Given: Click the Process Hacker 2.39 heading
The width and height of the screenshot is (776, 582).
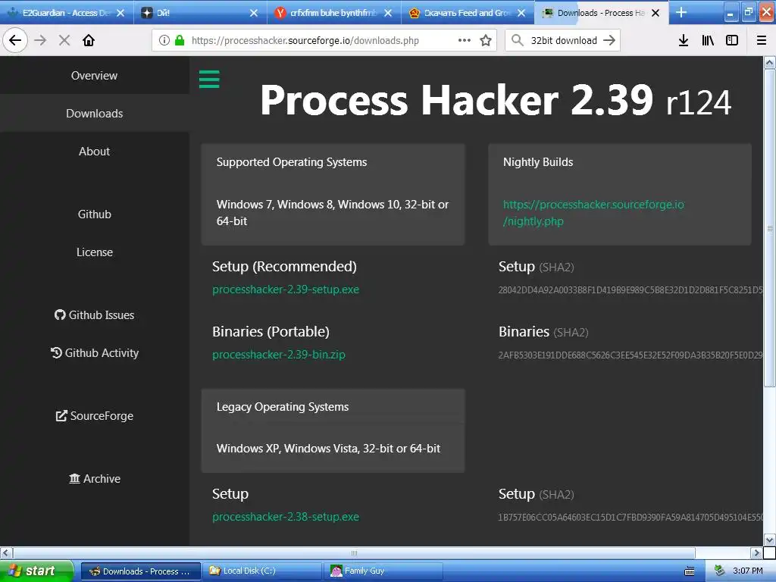Looking at the screenshot, I should (496, 100).
